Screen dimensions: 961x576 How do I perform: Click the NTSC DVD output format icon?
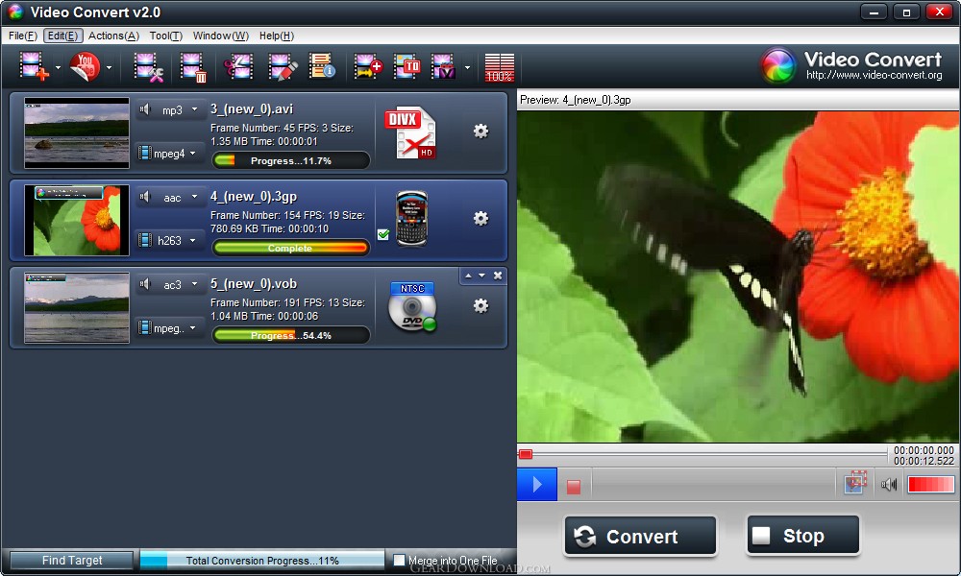pyautogui.click(x=412, y=307)
